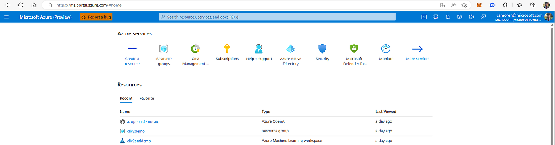Open Microsoft Defender for Cloud icon
This screenshot has width=555, height=145.
coord(354,49)
